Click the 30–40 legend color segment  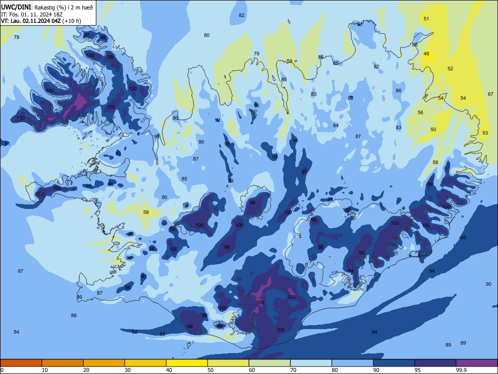click(145, 363)
